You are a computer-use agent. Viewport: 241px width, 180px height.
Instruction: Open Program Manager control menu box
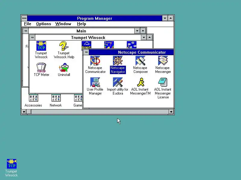(x=24, y=18)
